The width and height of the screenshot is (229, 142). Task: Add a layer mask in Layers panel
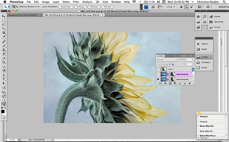170,83
